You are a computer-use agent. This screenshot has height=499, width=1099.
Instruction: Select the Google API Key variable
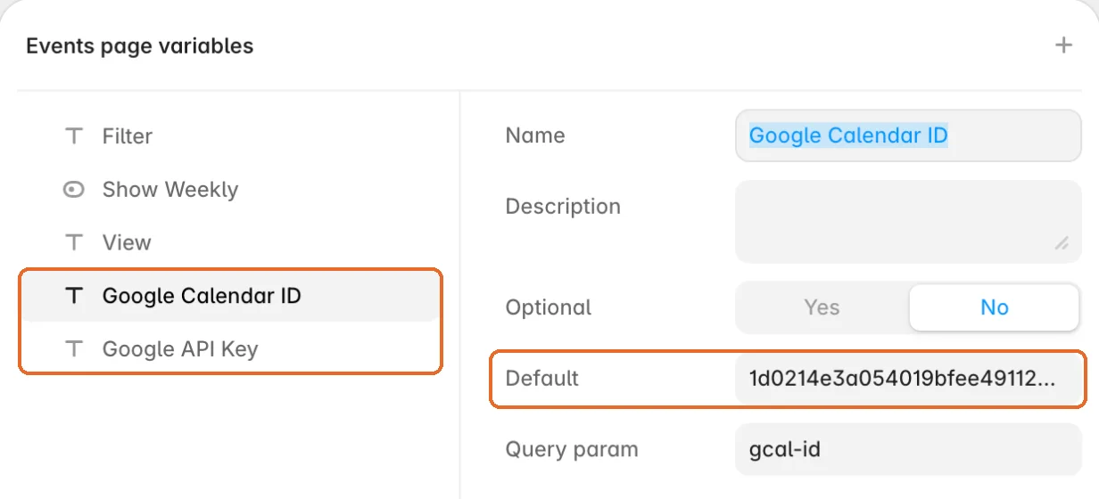pyautogui.click(x=230, y=349)
